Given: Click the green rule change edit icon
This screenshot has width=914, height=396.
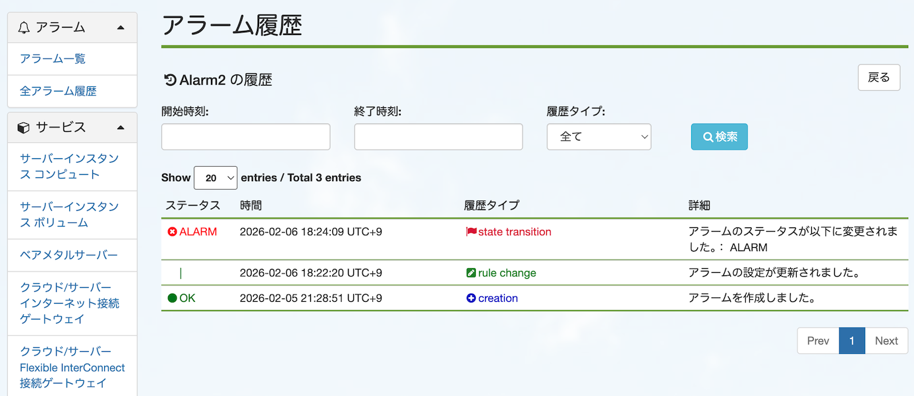Looking at the screenshot, I should 471,273.
